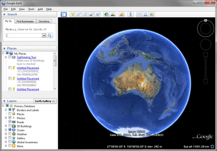Click zoom out at bottom of slider
Screen dimensions: 217x151
206,81
